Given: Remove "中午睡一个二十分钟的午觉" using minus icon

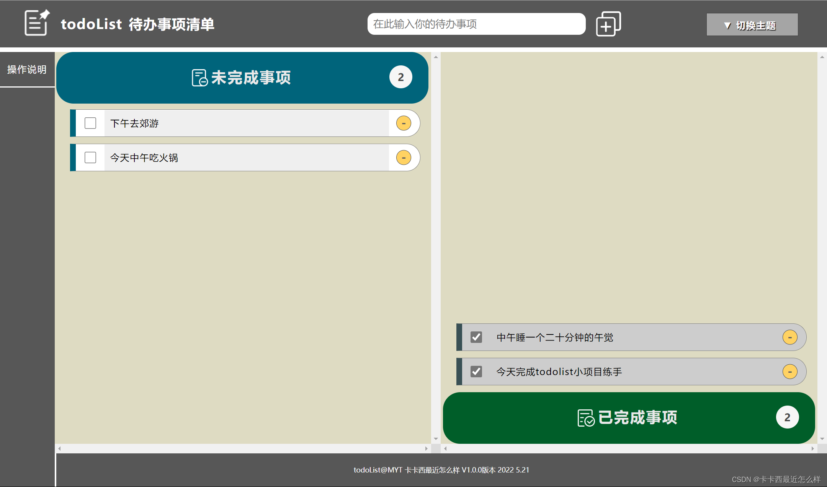Looking at the screenshot, I should pos(789,337).
